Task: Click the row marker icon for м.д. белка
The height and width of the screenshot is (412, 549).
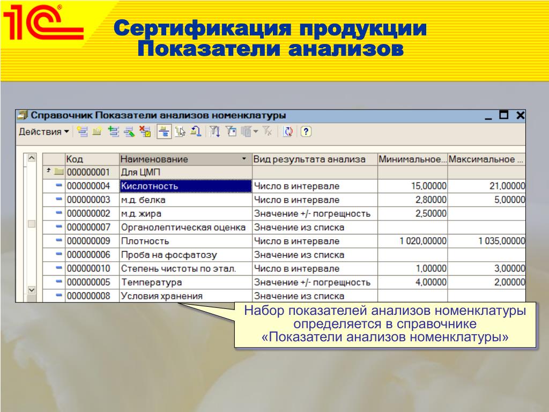Action: click(x=59, y=199)
